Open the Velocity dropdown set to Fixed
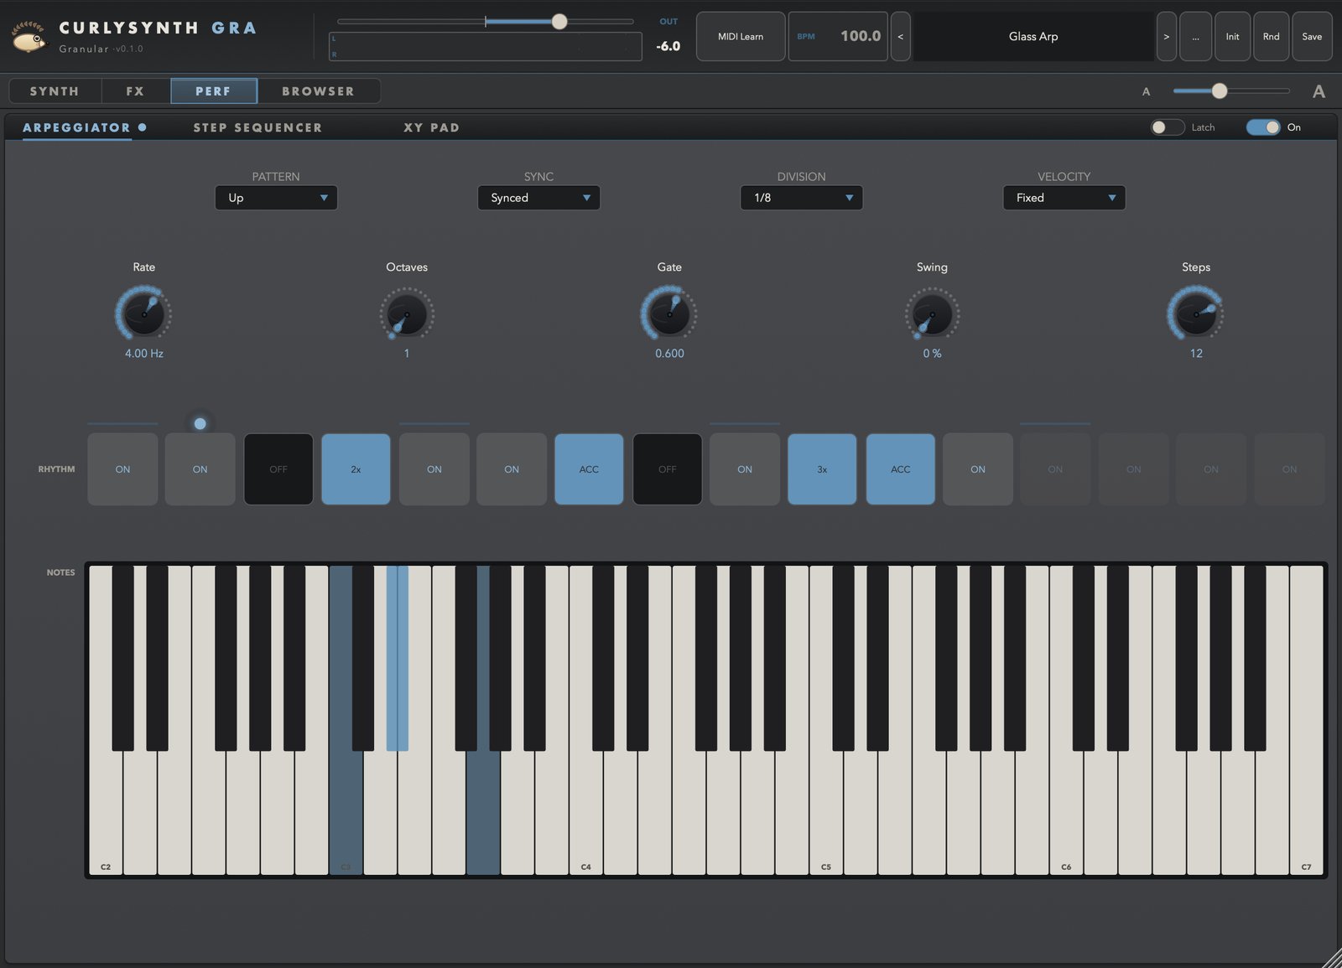The image size is (1342, 968). tap(1064, 198)
